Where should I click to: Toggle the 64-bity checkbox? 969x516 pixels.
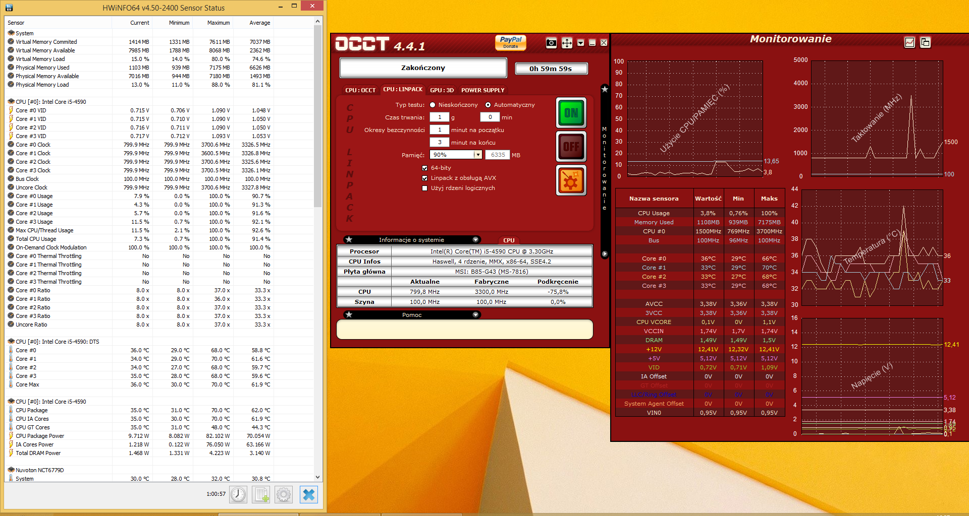pos(425,168)
